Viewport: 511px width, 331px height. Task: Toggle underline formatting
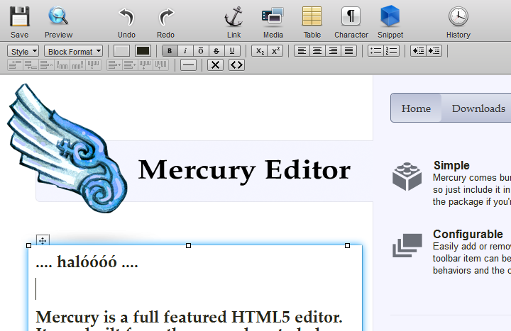point(232,51)
